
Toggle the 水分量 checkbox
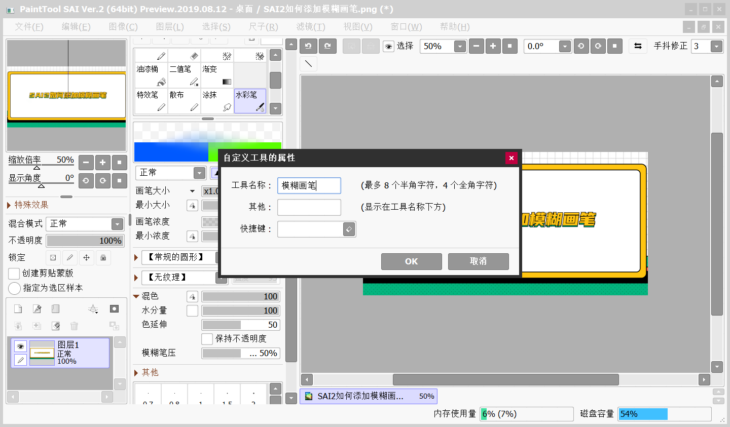192,310
